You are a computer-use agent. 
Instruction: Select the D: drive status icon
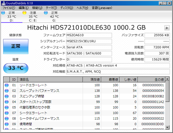pyautogui.click(x=3, y=13)
